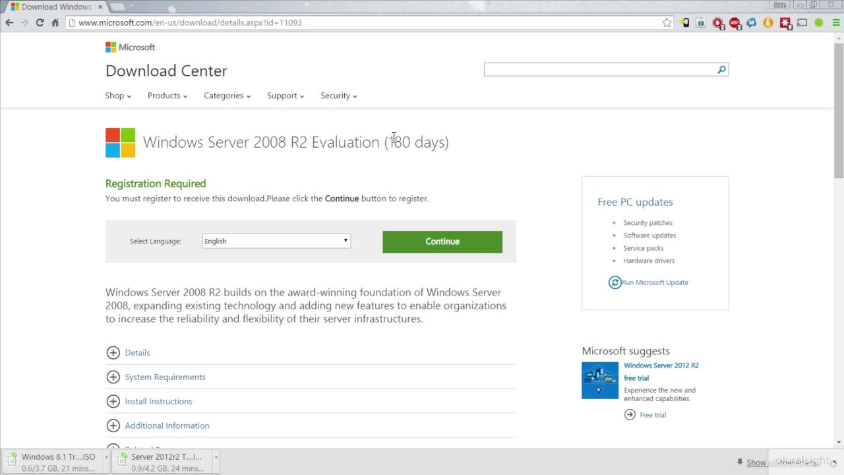
Task: Open the Categories menu
Action: (227, 96)
